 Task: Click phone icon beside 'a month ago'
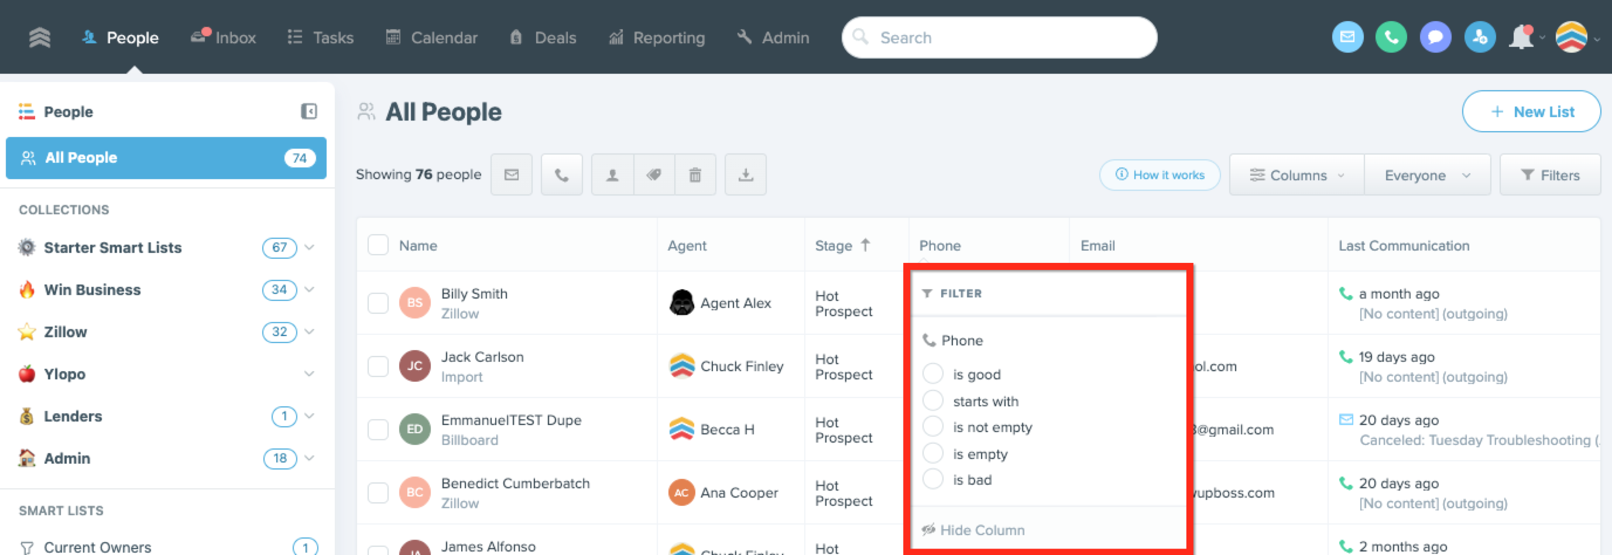[1346, 293]
